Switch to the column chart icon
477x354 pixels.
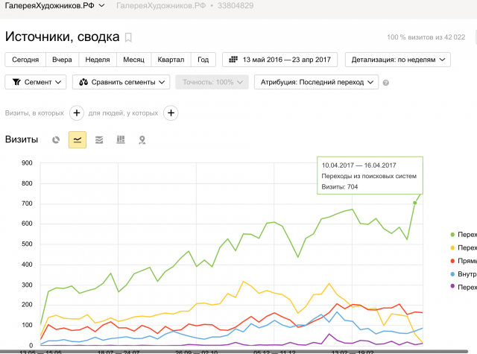coord(121,140)
